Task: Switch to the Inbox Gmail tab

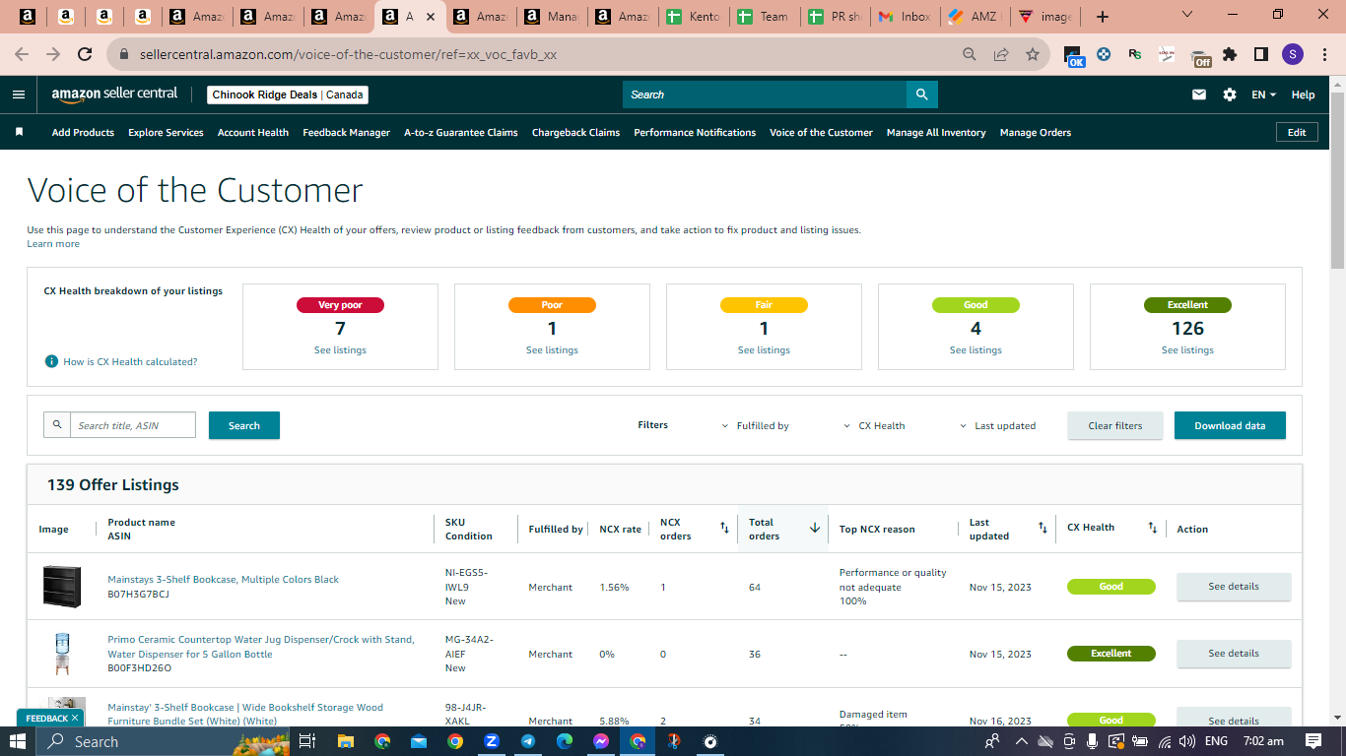Action: [905, 17]
